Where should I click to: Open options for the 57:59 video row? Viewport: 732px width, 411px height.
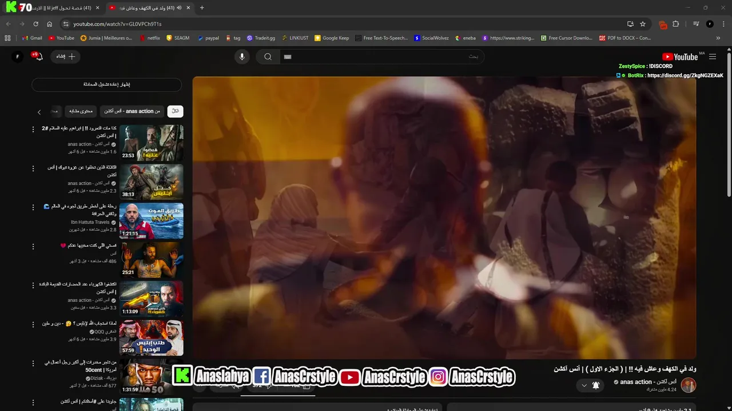pos(33,324)
